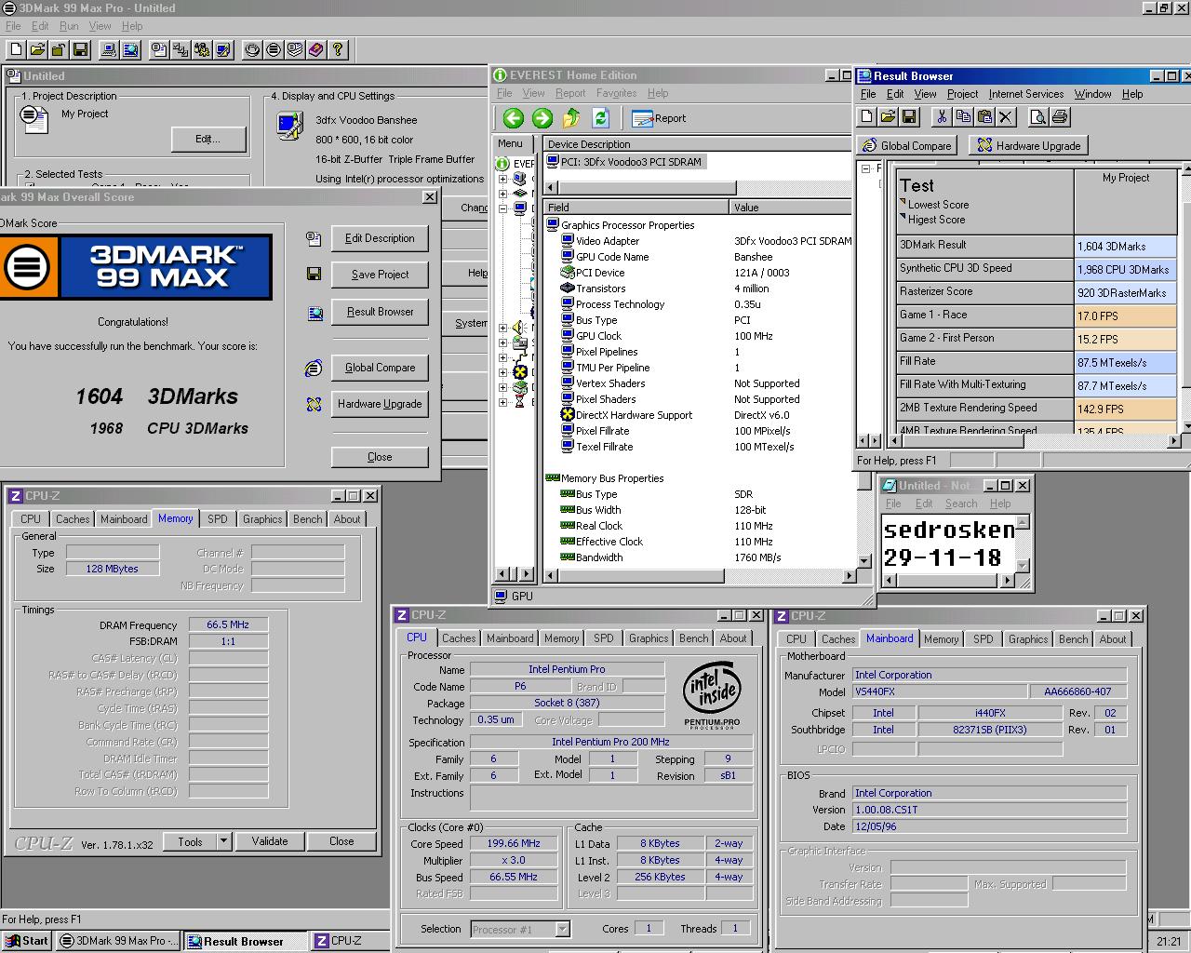
Task: Click Validate button in CPU-Z Memory window
Action: [x=270, y=841]
